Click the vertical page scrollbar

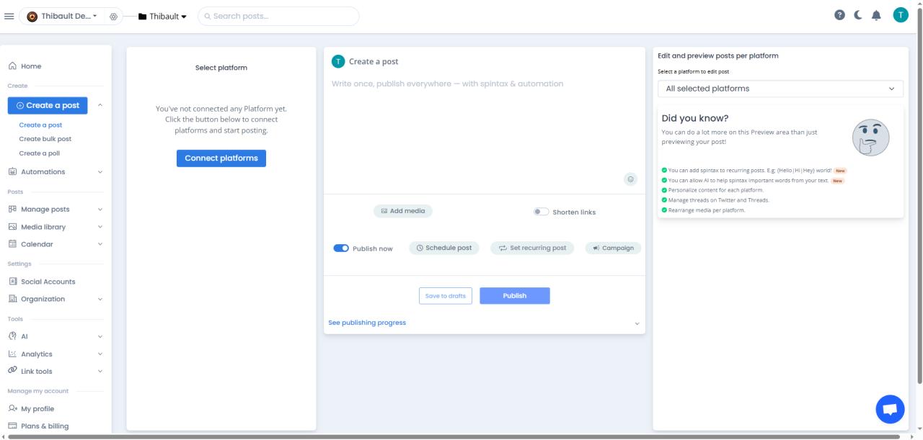(x=919, y=194)
